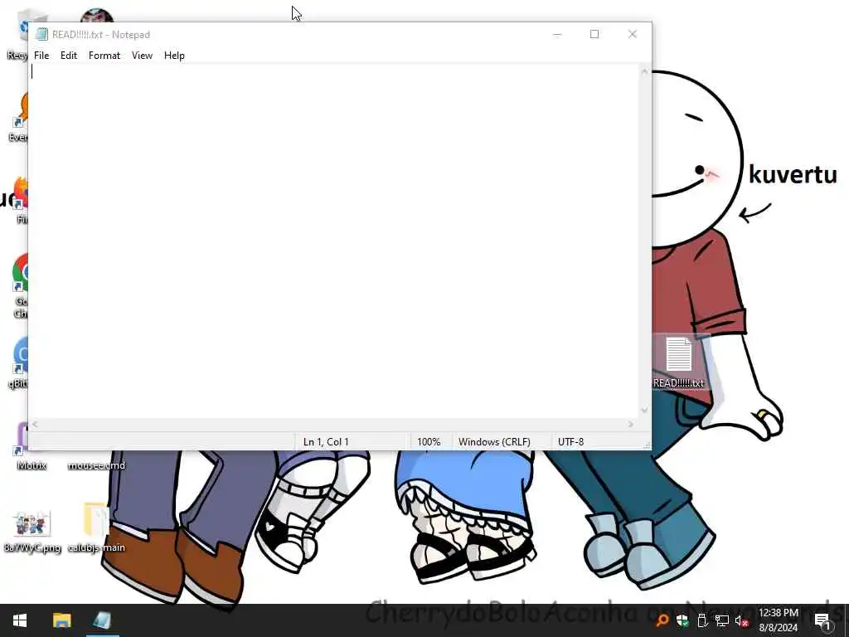849x637 pixels.
Task: Close the Notepad window
Action: click(633, 34)
